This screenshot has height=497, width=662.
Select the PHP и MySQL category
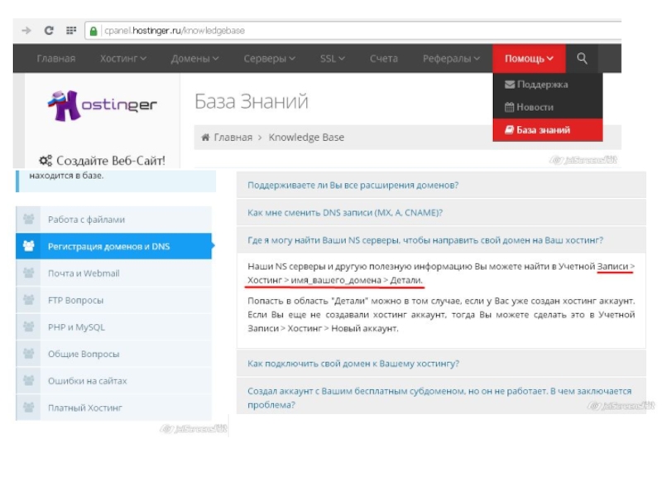76,327
